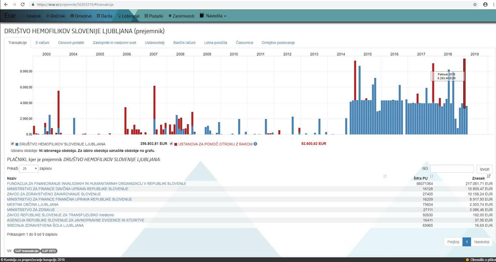Go to the Naslednji page
496x262 pixels.
click(481, 242)
